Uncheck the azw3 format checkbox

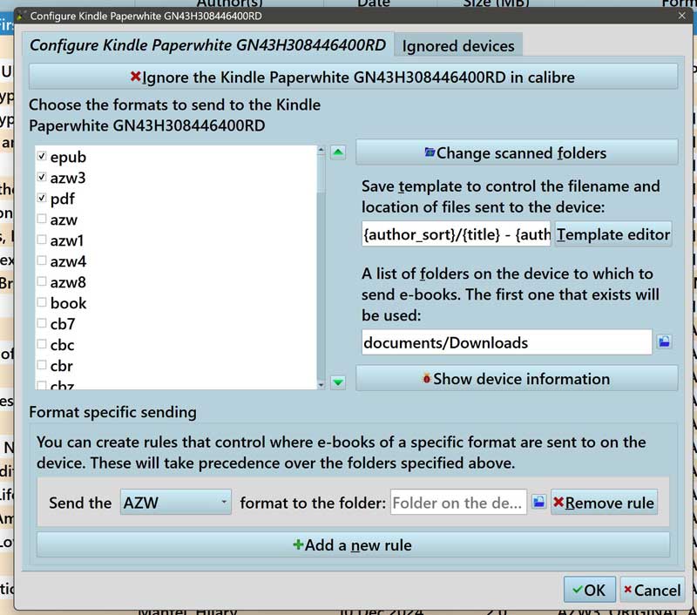tap(42, 177)
